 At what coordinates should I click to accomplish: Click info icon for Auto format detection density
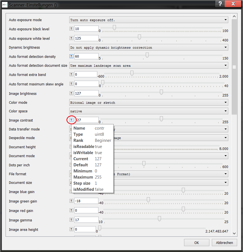[71, 56]
